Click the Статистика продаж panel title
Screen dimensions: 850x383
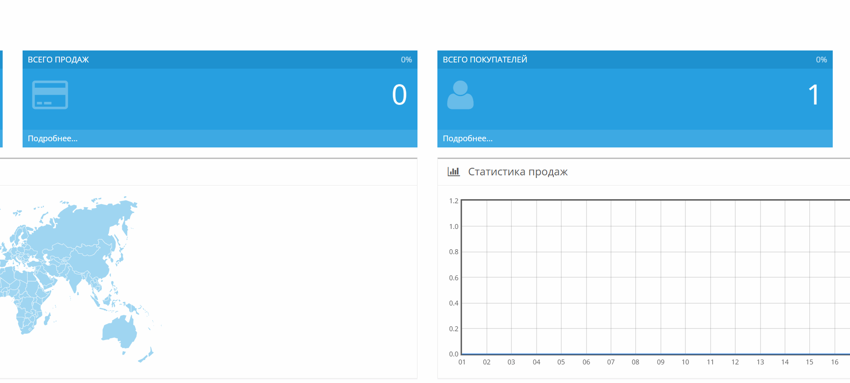coord(518,172)
